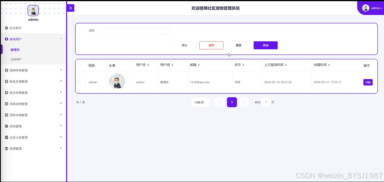Screen dimensions: 384x182
Task: Click the gear icon beside 系统管理
Action: 6,126
